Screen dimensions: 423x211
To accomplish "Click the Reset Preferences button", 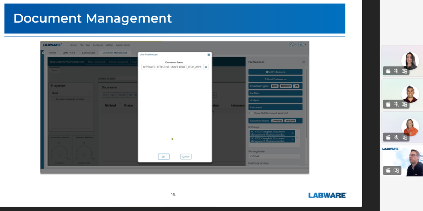I will (275, 79).
